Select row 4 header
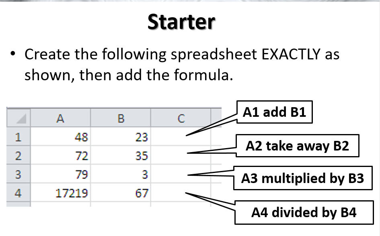The image size is (380, 236). click(18, 193)
